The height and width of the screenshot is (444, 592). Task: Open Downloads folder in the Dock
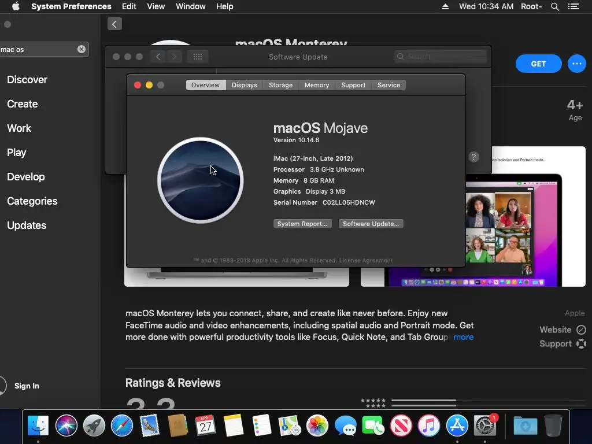pyautogui.click(x=525, y=425)
